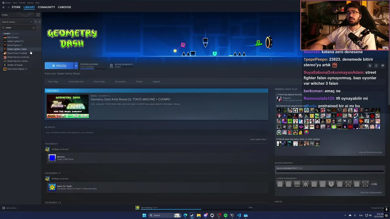Screen dimensions: 390x219
Task: Open View My Achievements link
Action: pos(371,193)
